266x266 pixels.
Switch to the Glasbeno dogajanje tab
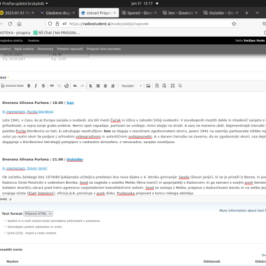click(x=58, y=13)
